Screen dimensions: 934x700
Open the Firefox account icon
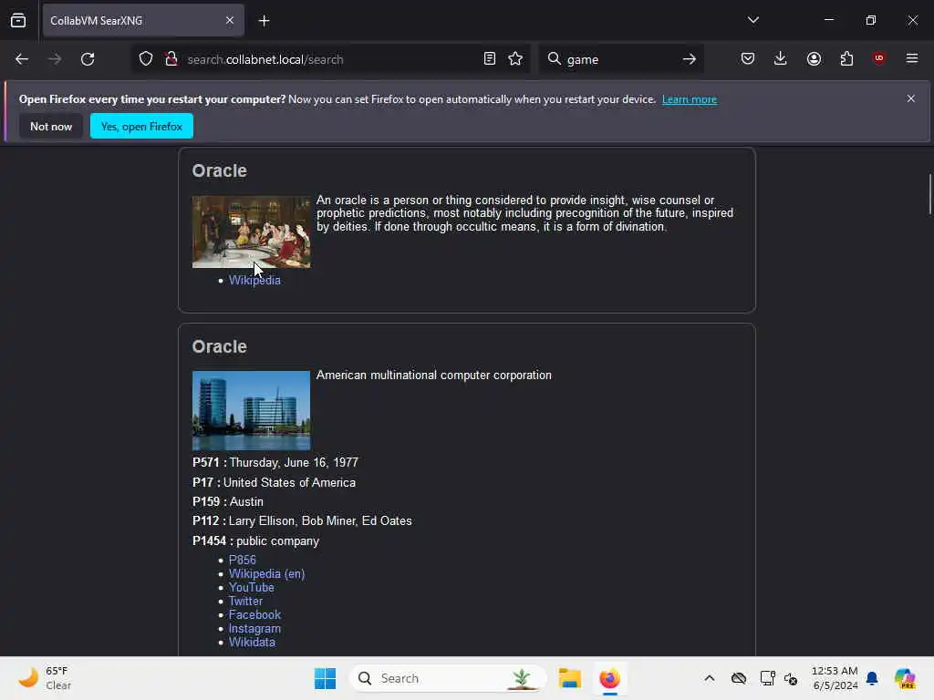pos(814,58)
